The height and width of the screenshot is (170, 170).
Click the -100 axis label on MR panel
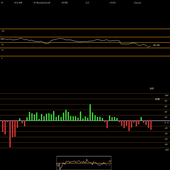[167, 150]
